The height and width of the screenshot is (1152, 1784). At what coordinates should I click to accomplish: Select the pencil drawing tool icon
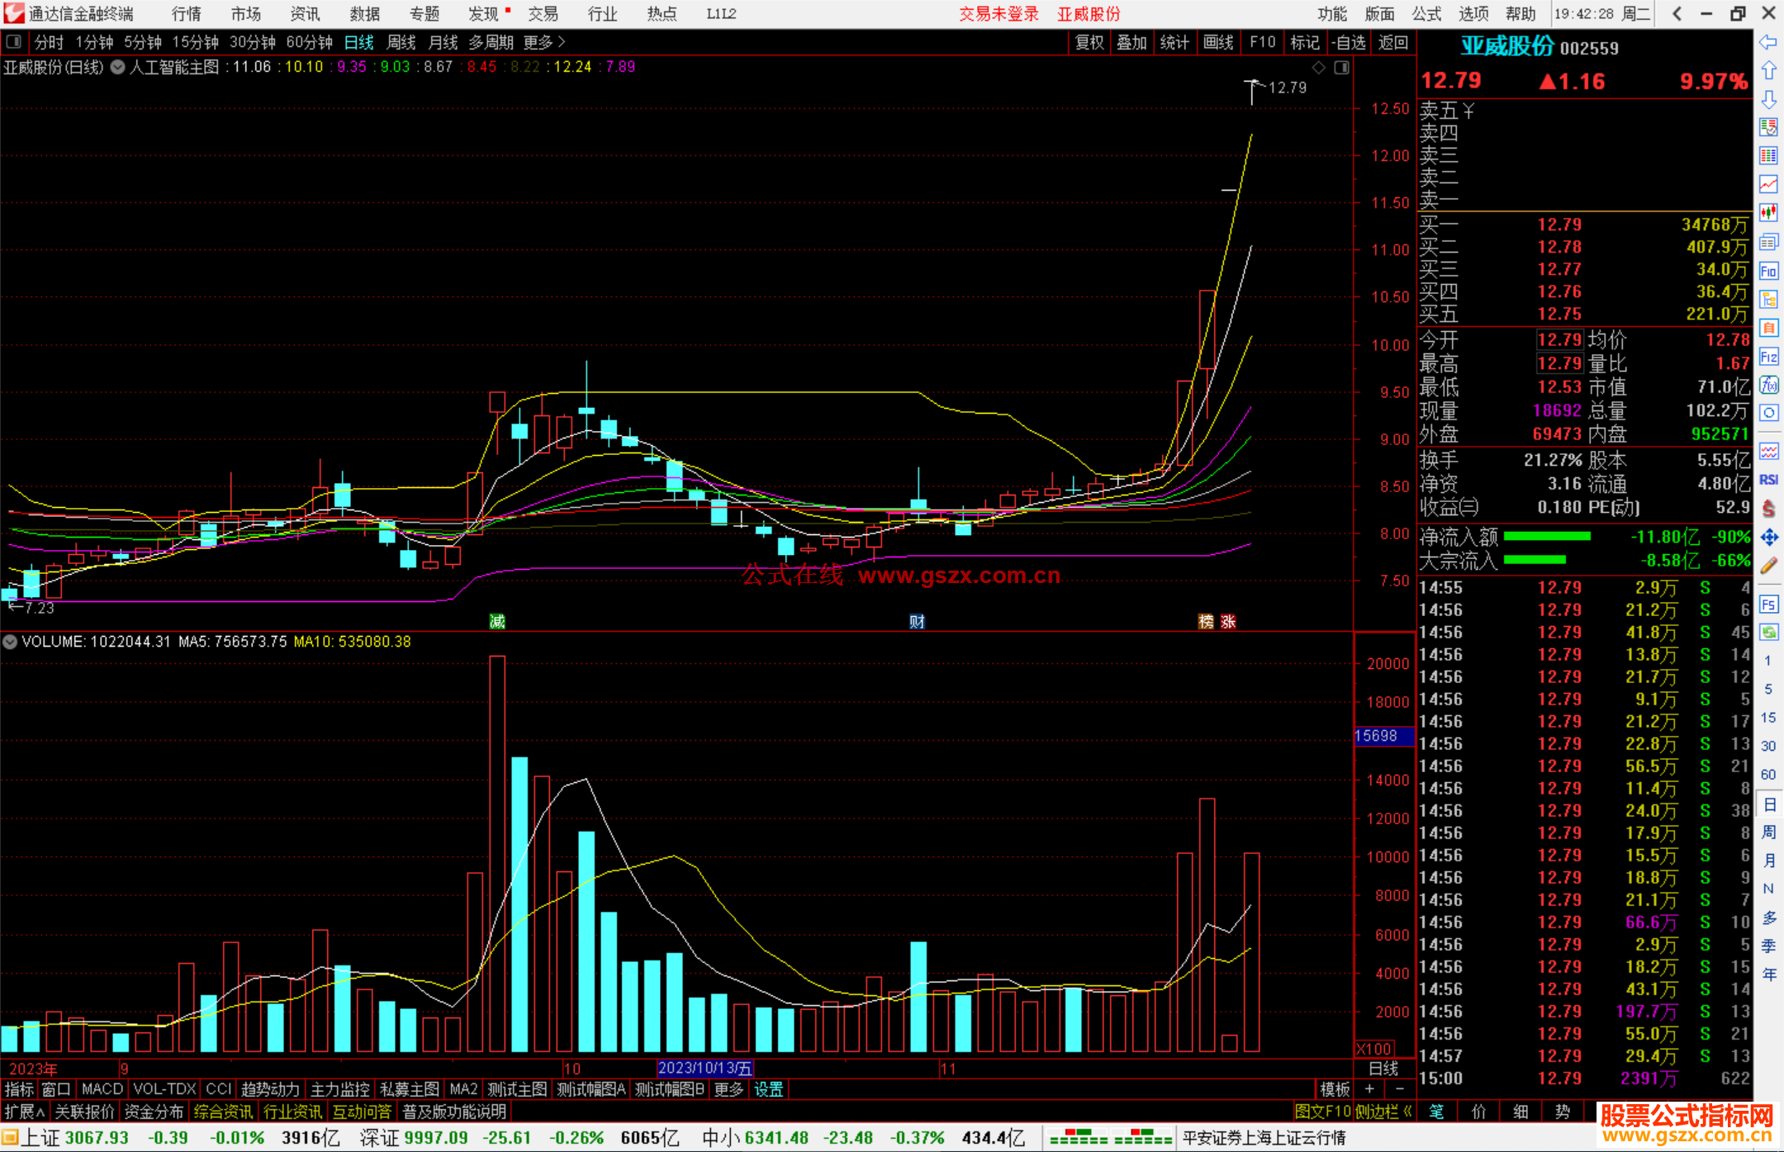point(1768,566)
